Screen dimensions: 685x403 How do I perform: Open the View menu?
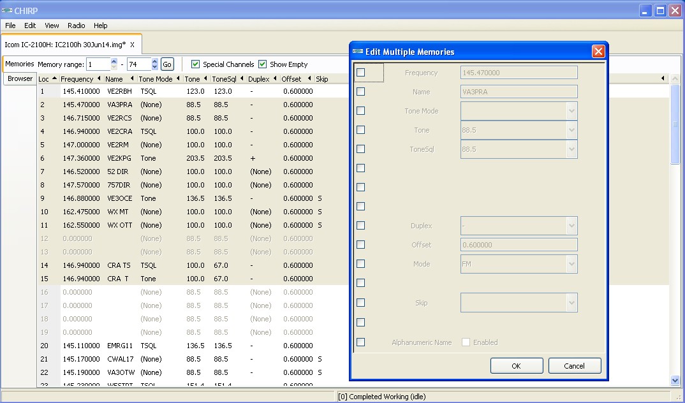pos(52,26)
